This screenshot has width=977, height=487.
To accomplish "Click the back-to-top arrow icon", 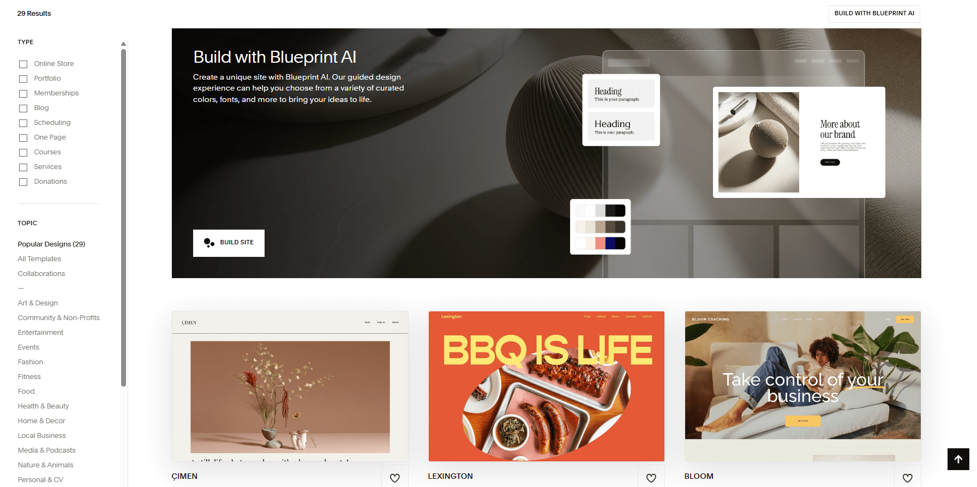I will pyautogui.click(x=958, y=459).
